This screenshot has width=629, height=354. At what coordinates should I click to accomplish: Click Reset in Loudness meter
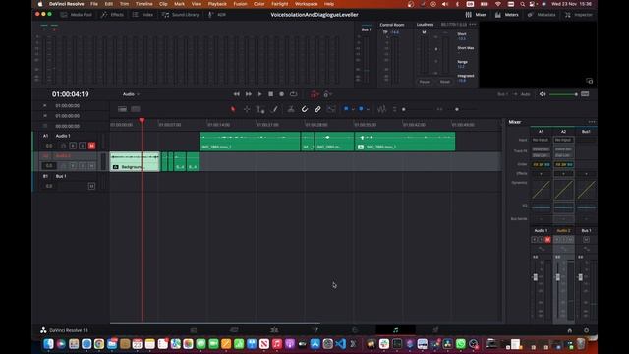(x=445, y=82)
